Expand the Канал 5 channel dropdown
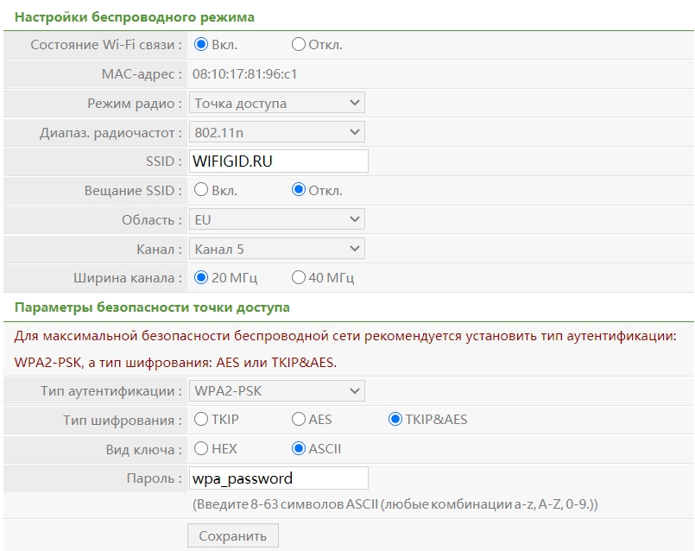Screen dimensions: 695x551 click(276, 249)
